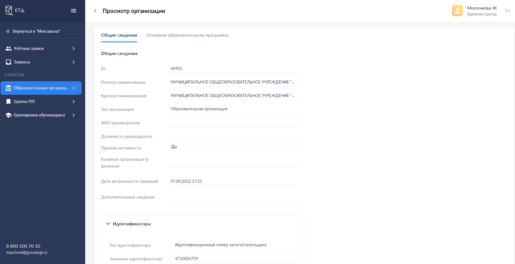Click the logout icon
This screenshot has height=264, width=515.
(508, 11)
